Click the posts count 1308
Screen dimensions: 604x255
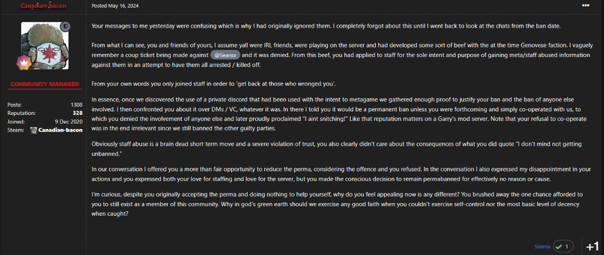pyautogui.click(x=77, y=104)
